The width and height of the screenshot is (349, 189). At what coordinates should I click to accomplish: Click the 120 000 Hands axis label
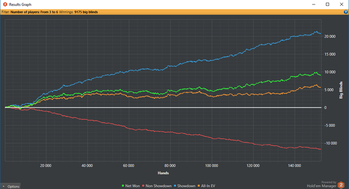click(x=253, y=166)
